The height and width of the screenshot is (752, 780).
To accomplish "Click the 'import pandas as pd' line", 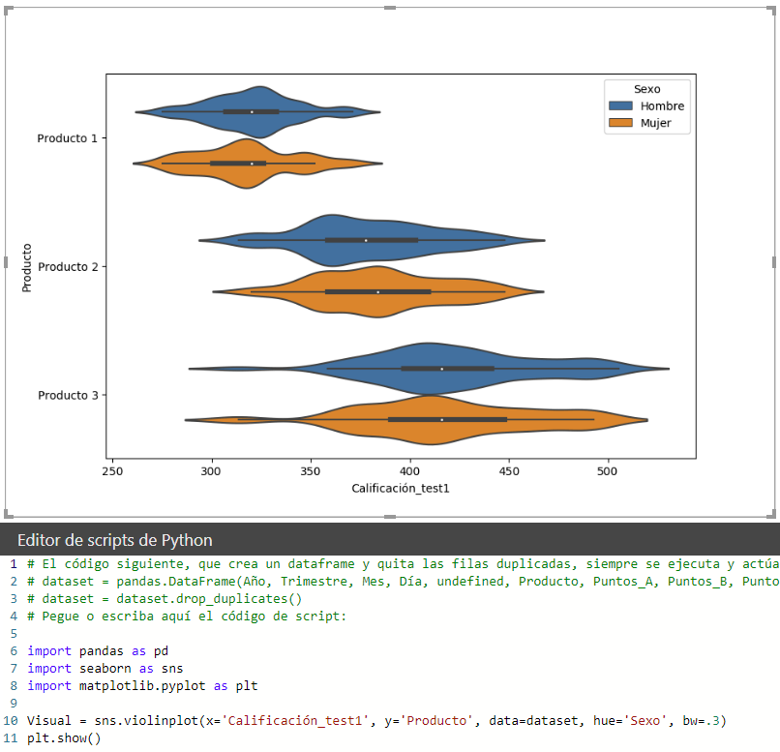I will click(x=98, y=651).
